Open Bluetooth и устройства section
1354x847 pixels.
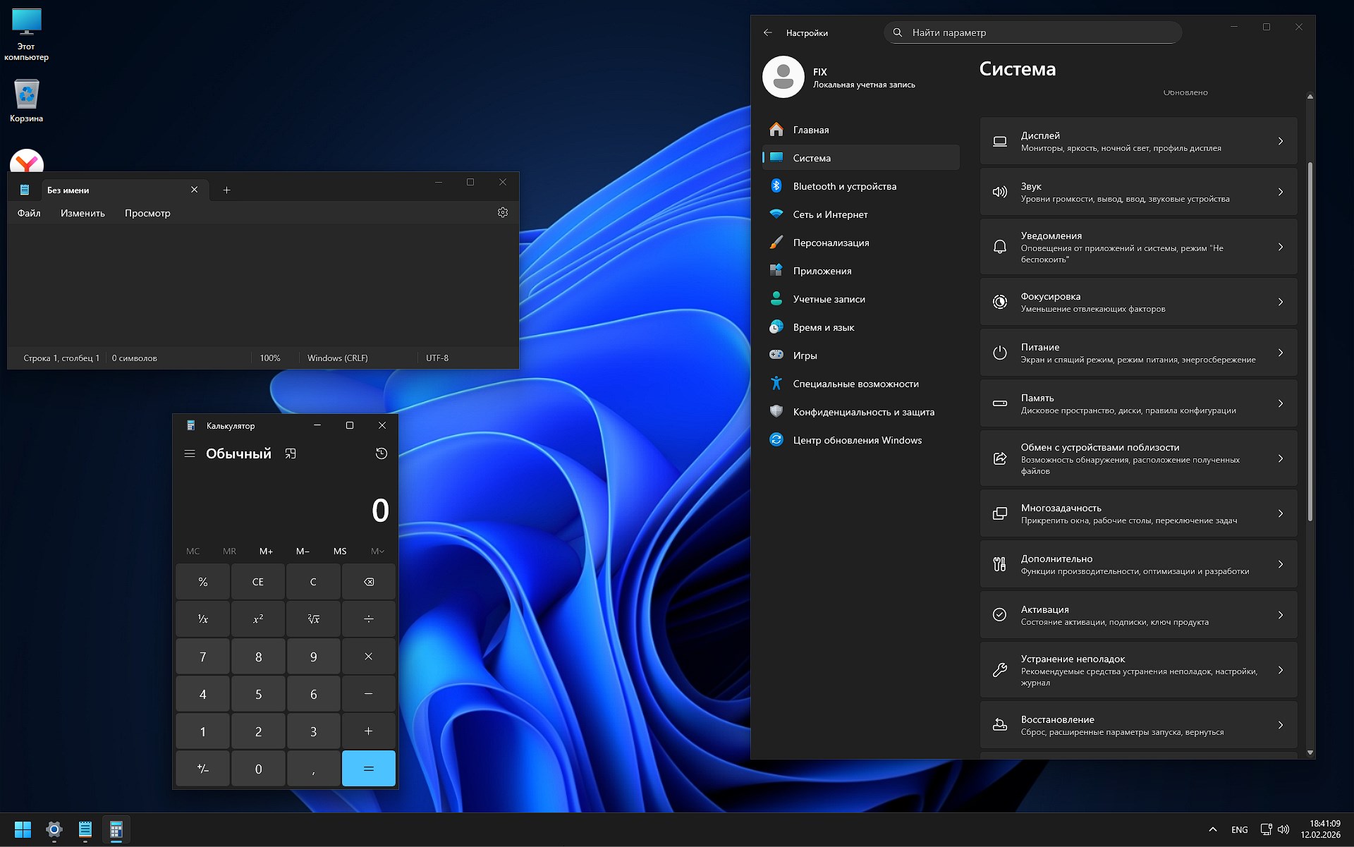pyautogui.click(x=844, y=186)
